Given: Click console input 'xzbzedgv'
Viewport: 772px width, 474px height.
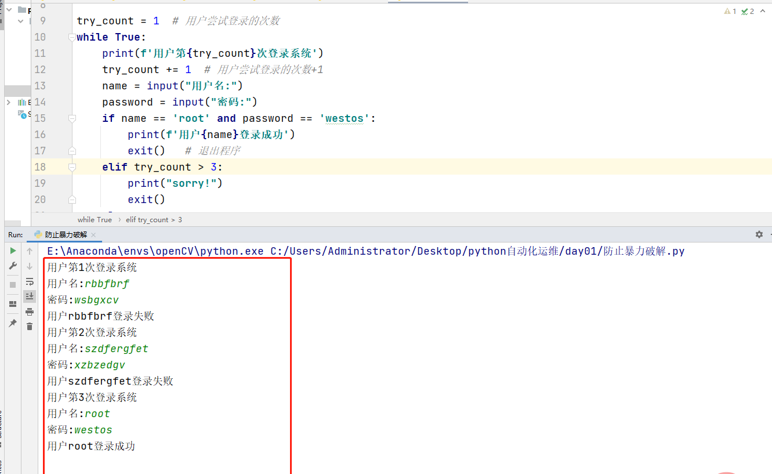Looking at the screenshot, I should pos(100,365).
